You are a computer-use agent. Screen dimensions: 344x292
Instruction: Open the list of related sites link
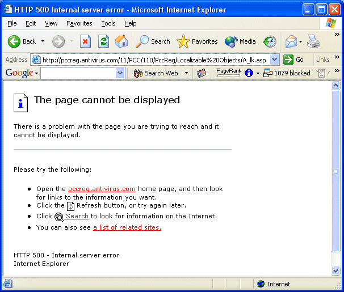127,227
